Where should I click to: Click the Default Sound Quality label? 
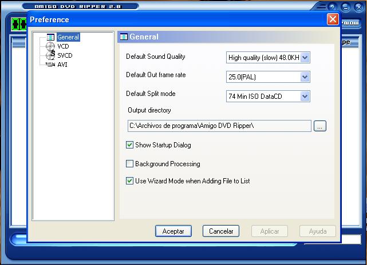tap(155, 57)
